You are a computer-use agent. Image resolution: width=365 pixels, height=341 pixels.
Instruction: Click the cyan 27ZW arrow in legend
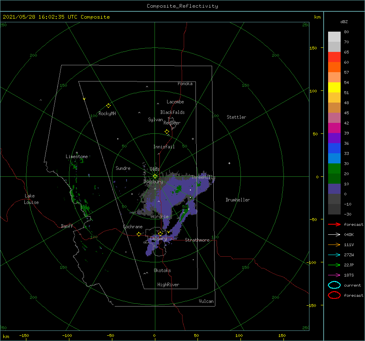[334, 255]
